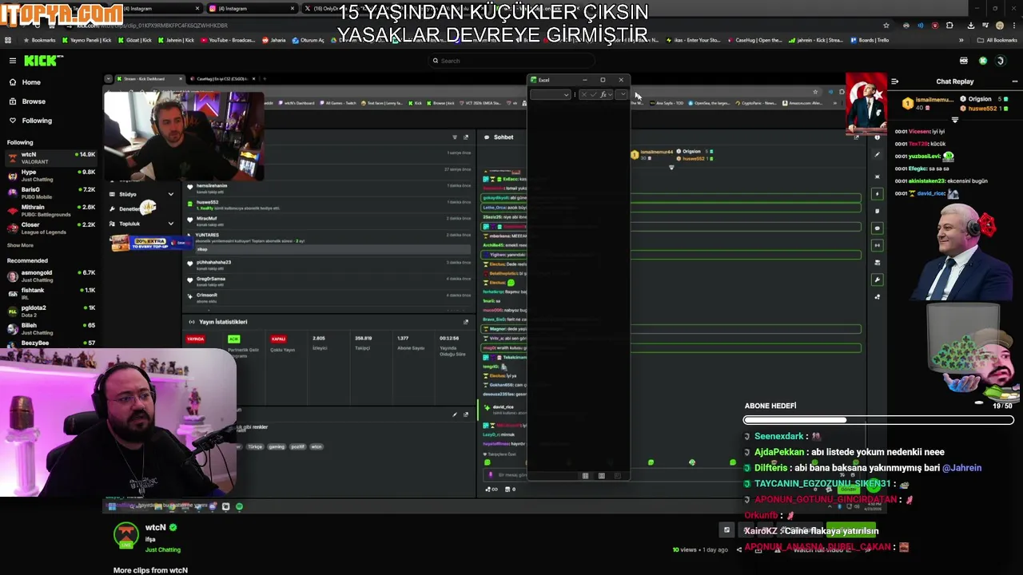Open Kick header green K icon
Viewport: 1023px width, 575px height.
pos(983,61)
